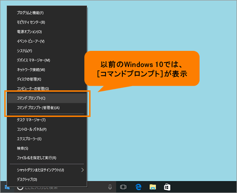Open ディスクの管理(K)
This screenshot has width=237, height=193.
pyautogui.click(x=47, y=79)
